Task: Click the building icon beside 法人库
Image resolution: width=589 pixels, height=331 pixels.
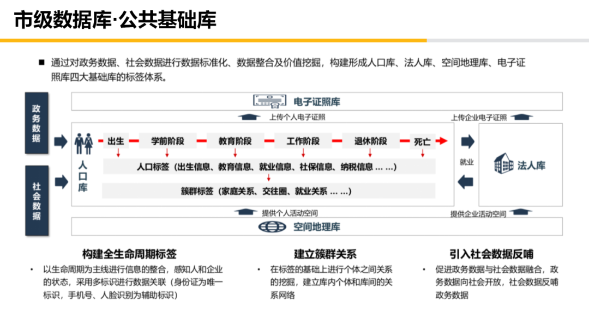Action: [x=503, y=163]
